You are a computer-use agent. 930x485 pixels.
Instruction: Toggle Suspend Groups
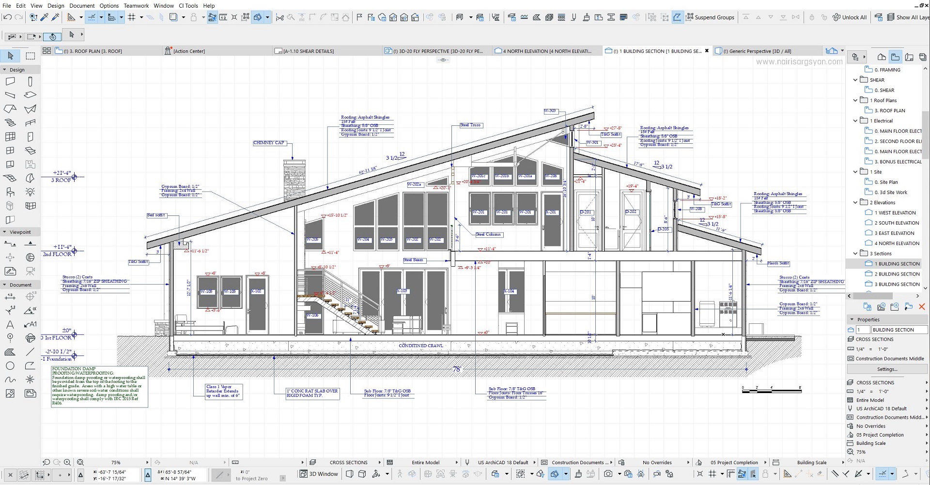pos(710,17)
